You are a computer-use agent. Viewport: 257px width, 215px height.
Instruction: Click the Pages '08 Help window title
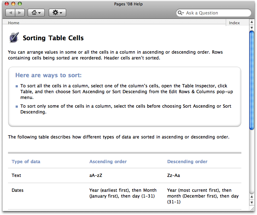(128, 4)
